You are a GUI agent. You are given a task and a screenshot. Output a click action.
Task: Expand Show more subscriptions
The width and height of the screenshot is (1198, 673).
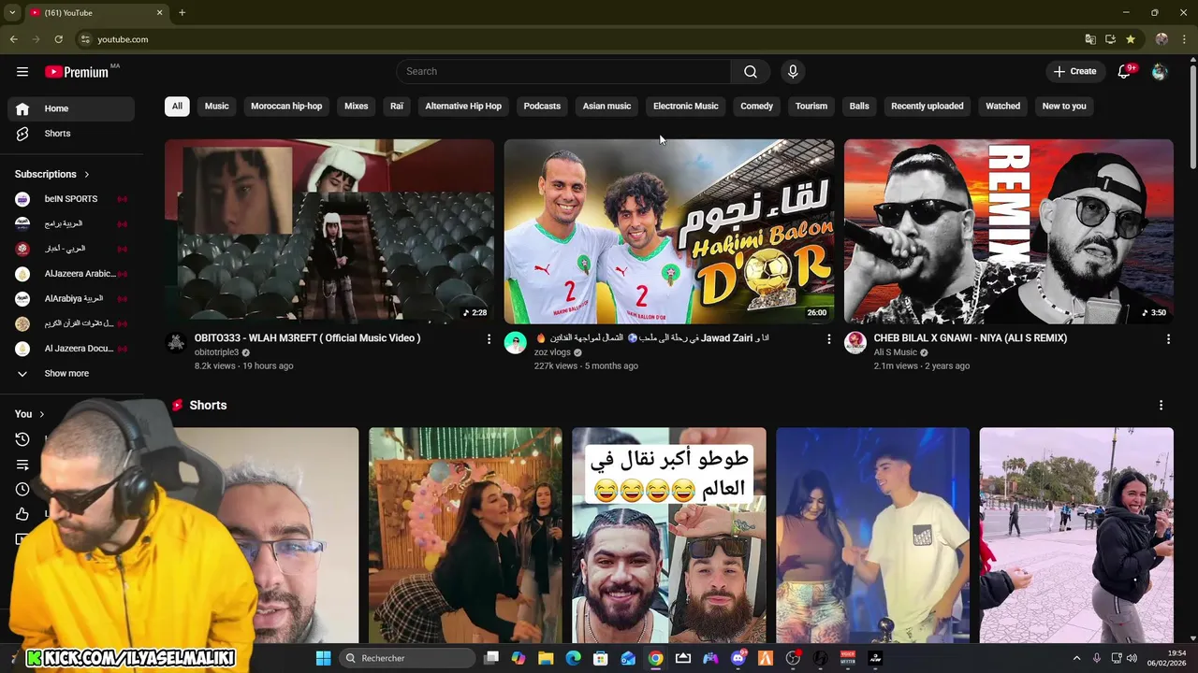click(x=71, y=374)
